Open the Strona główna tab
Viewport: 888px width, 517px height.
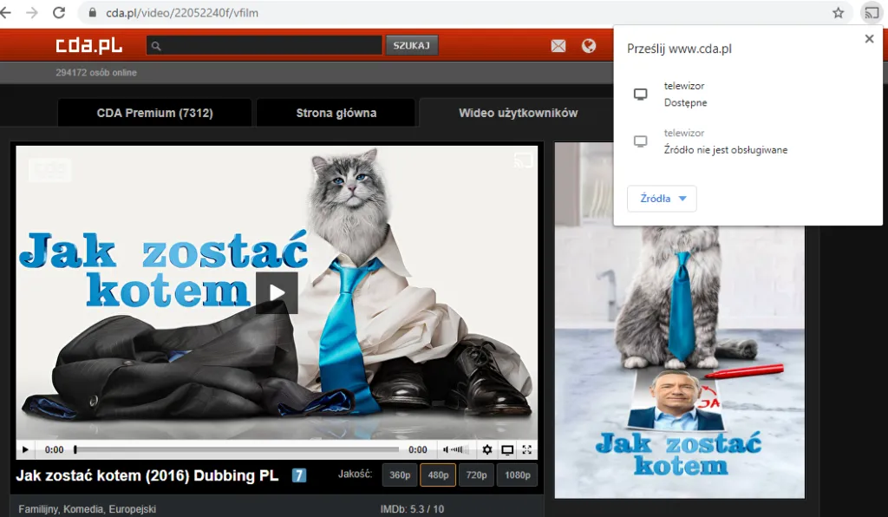tap(336, 112)
